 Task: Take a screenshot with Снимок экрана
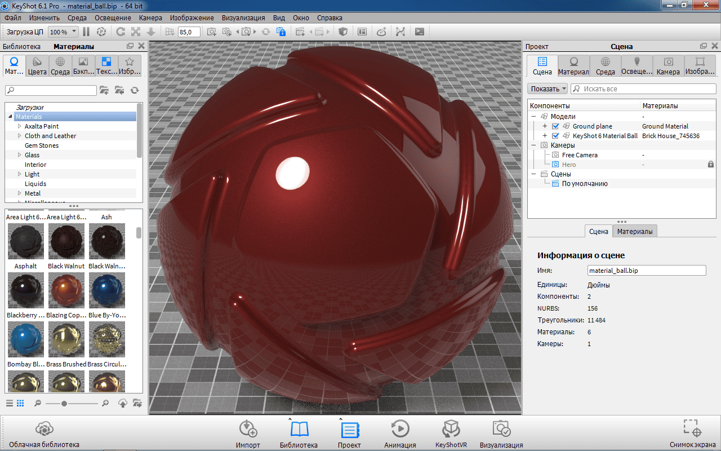[693, 434]
